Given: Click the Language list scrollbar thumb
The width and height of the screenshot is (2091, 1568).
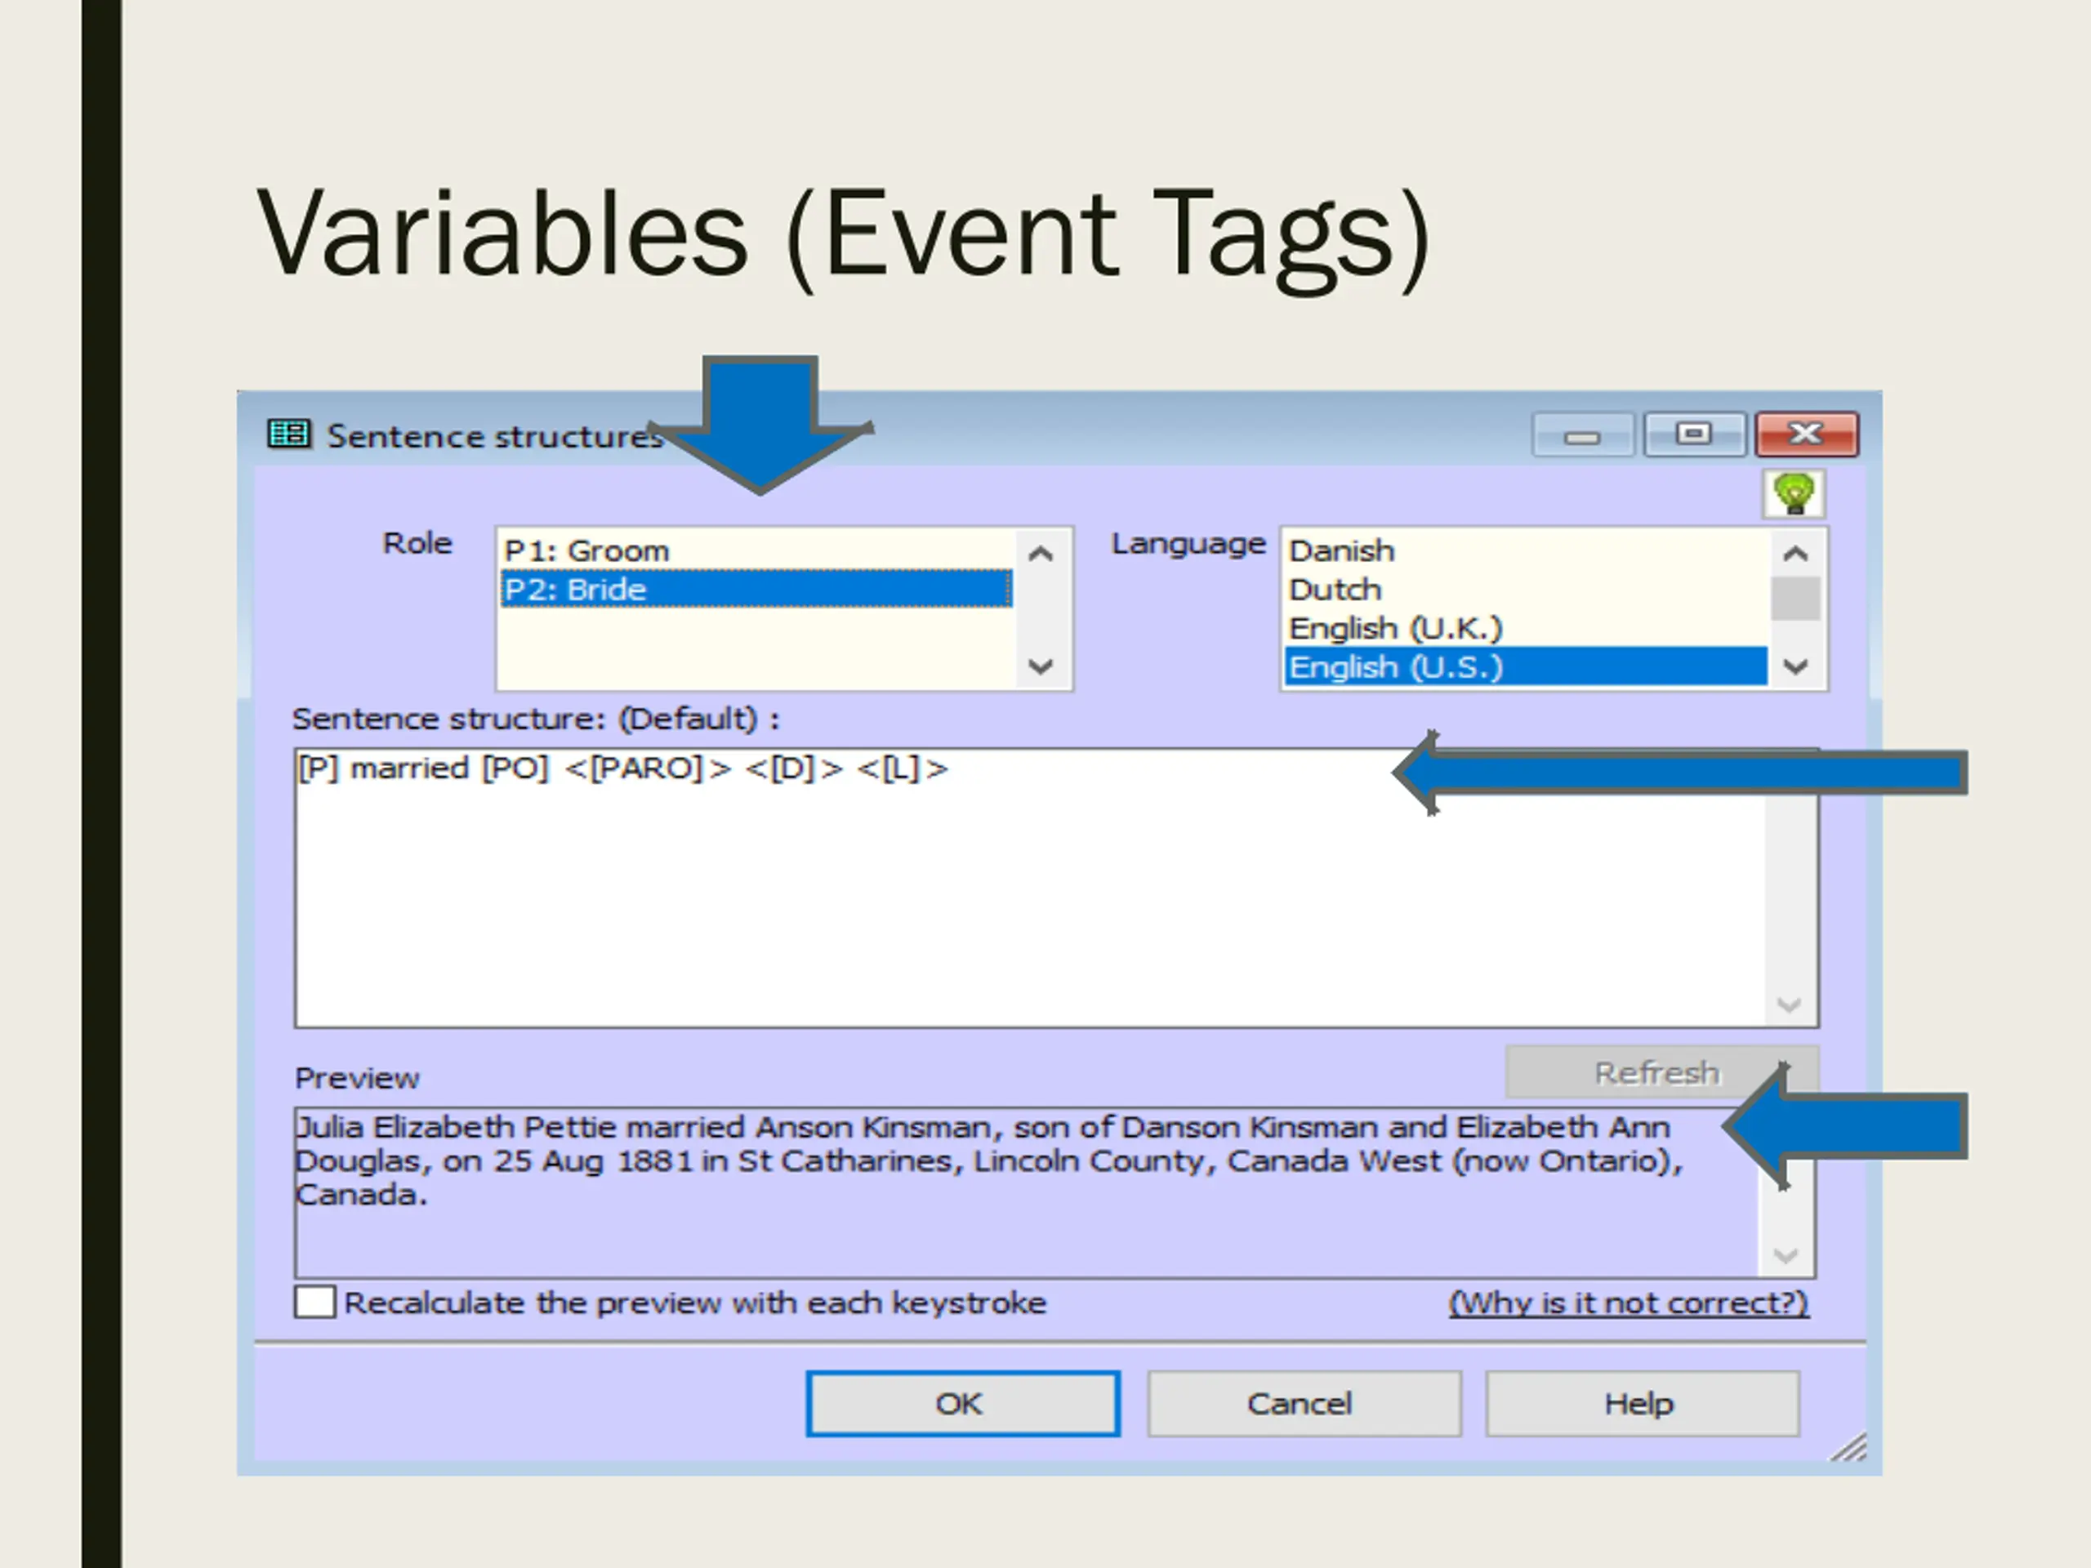Looking at the screenshot, I should tap(1796, 599).
